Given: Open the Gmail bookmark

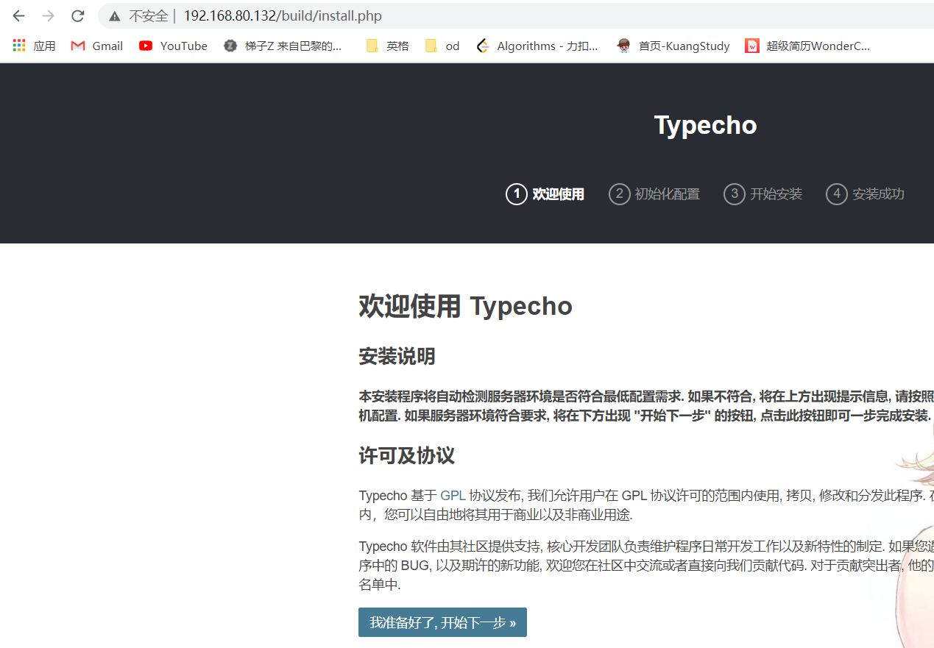Looking at the screenshot, I should point(96,46).
